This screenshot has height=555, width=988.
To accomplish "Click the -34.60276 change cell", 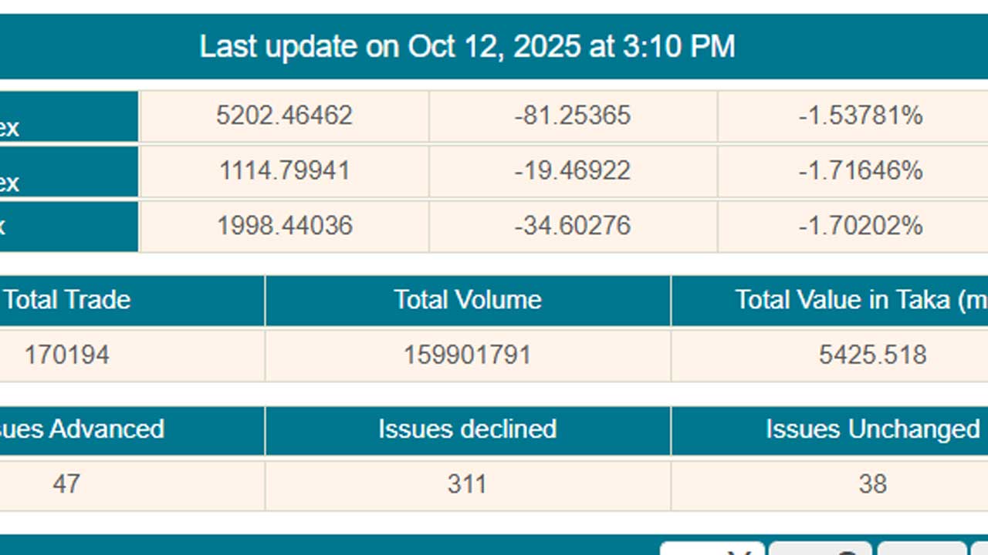I will click(573, 226).
